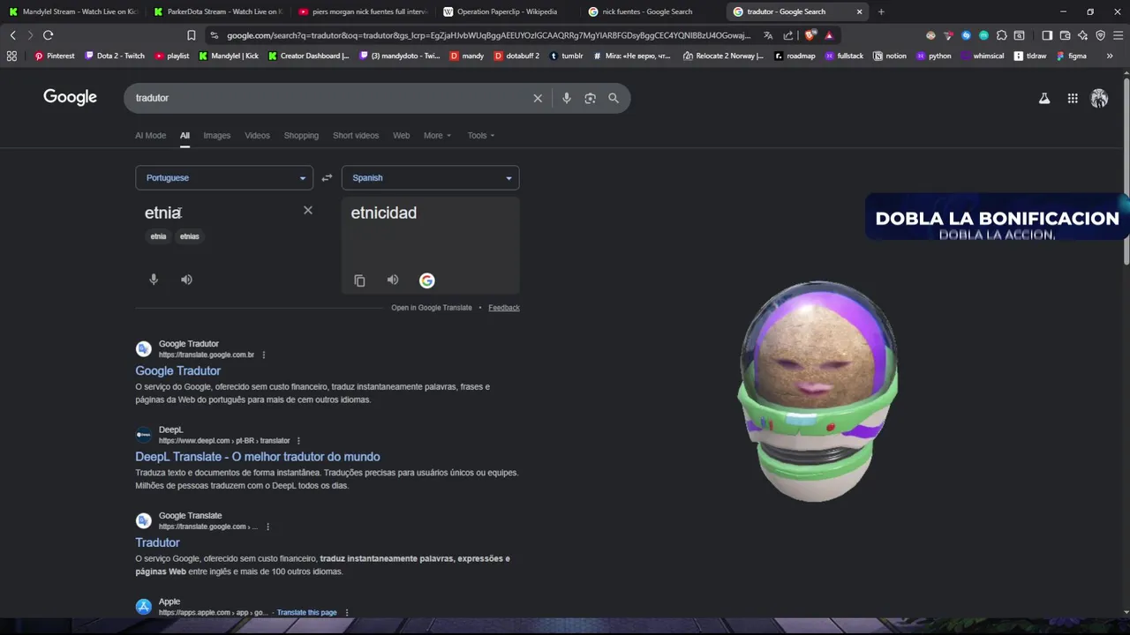Click Open in Google Translate
The height and width of the screenshot is (635, 1130).
click(432, 308)
